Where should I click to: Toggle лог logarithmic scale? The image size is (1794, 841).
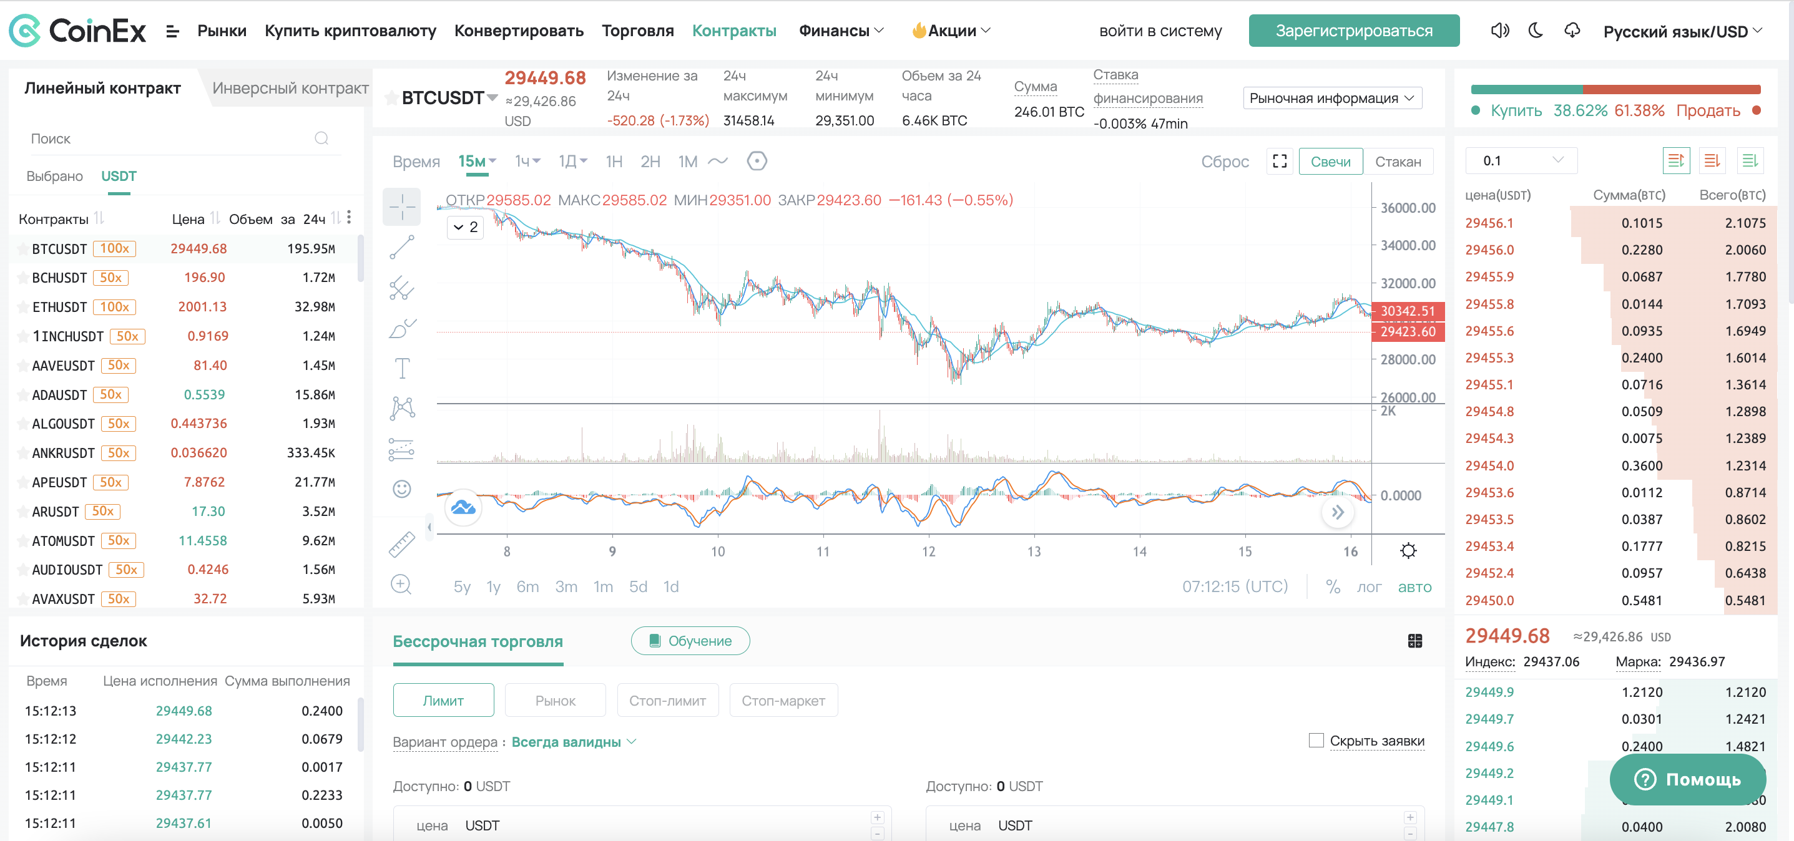(1368, 587)
